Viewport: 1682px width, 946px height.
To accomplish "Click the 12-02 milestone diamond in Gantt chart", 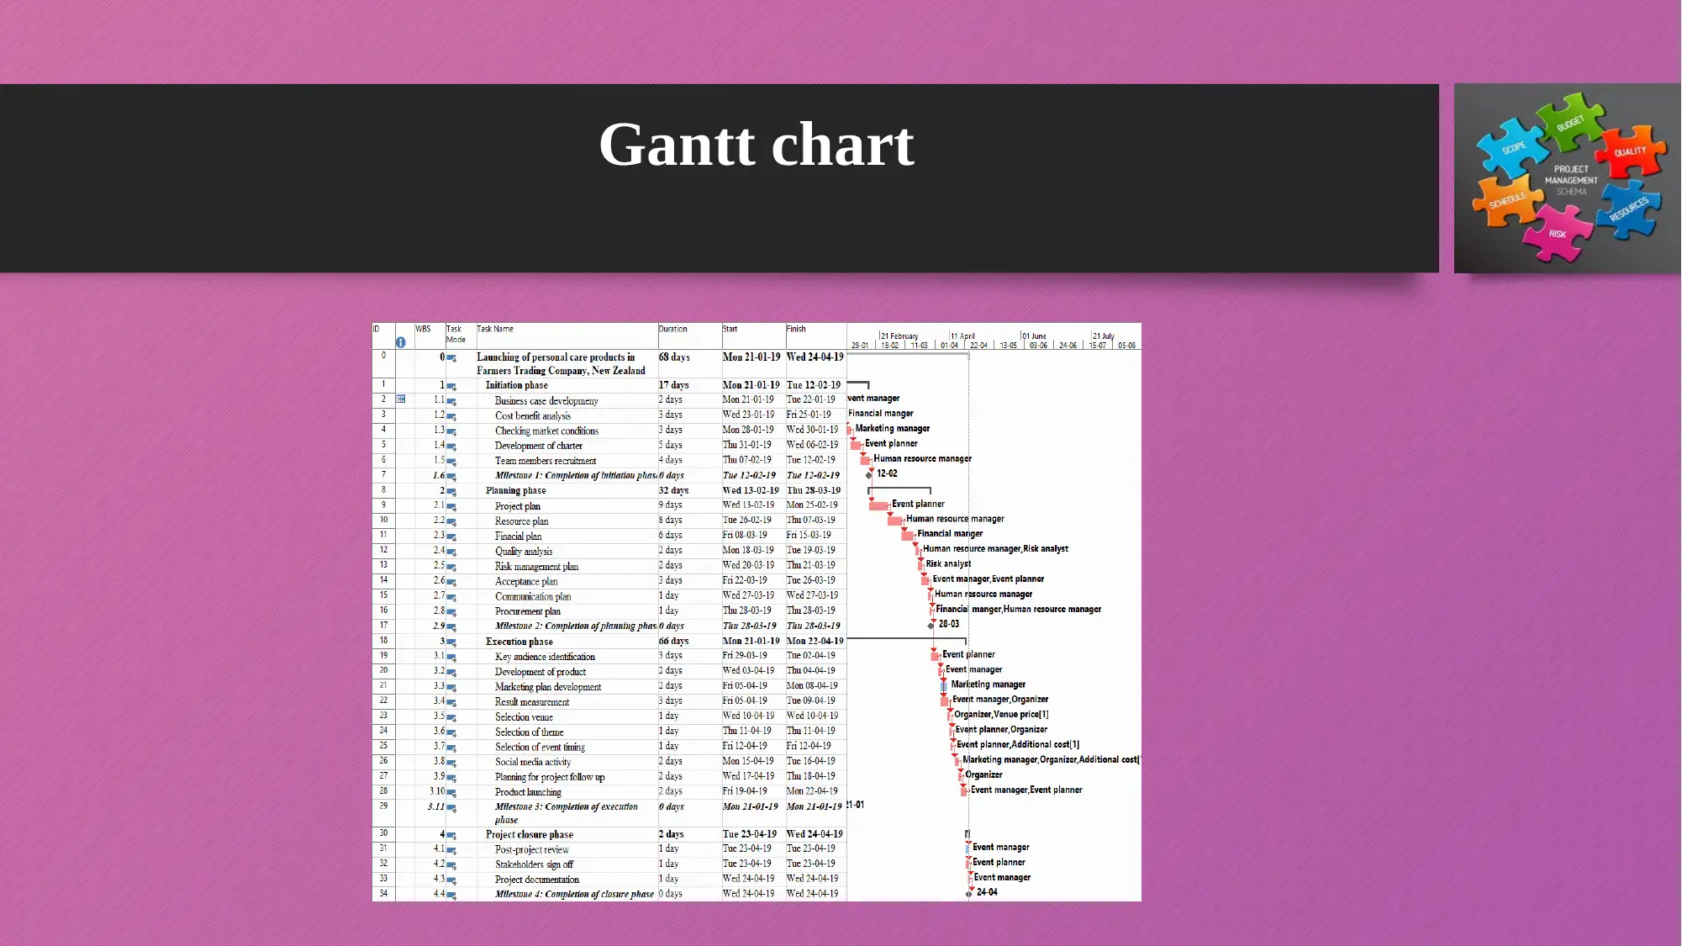I will pos(869,475).
